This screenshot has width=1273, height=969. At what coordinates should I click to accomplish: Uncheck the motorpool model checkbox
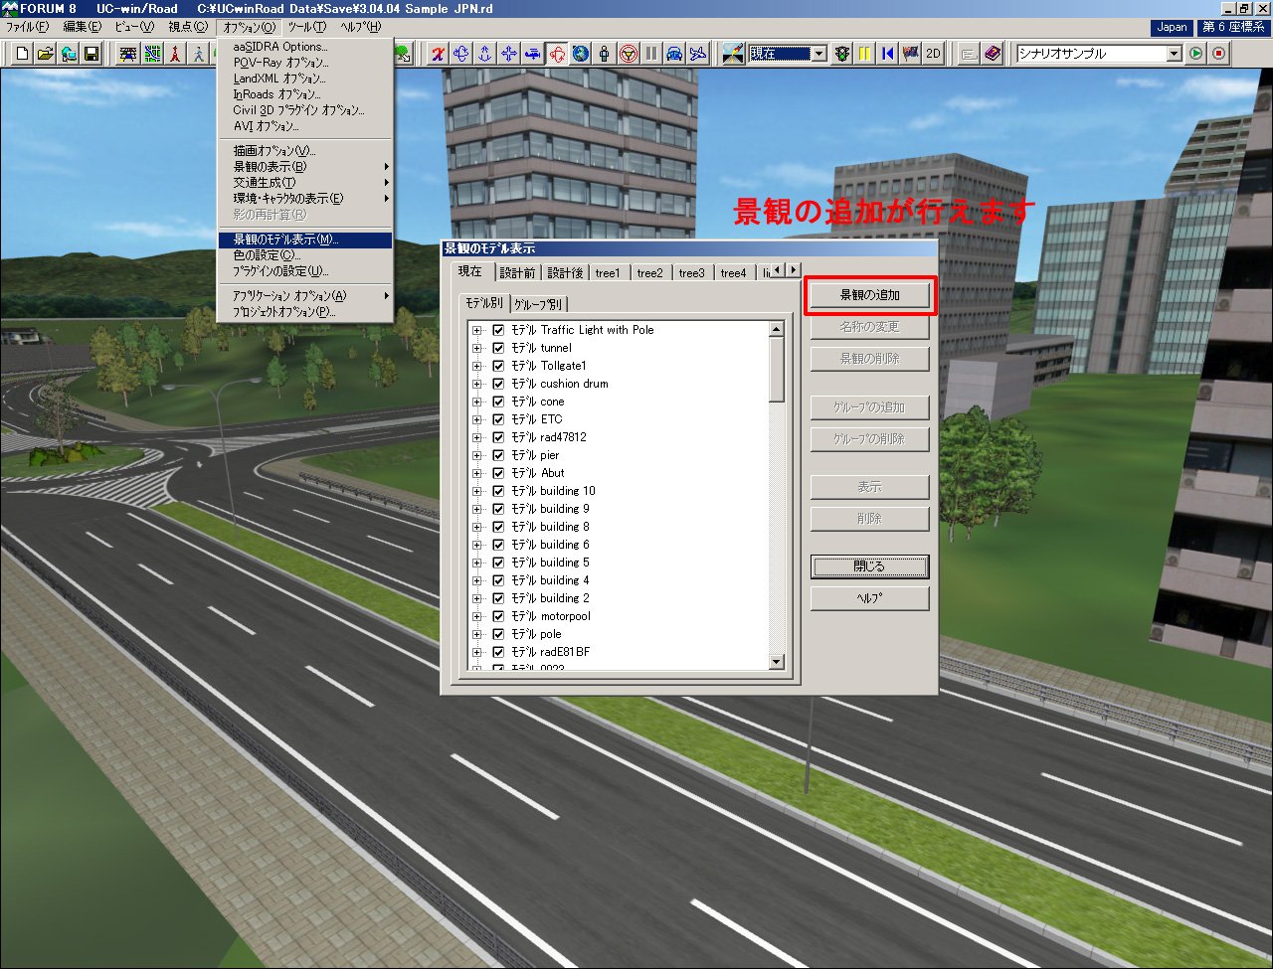click(499, 616)
